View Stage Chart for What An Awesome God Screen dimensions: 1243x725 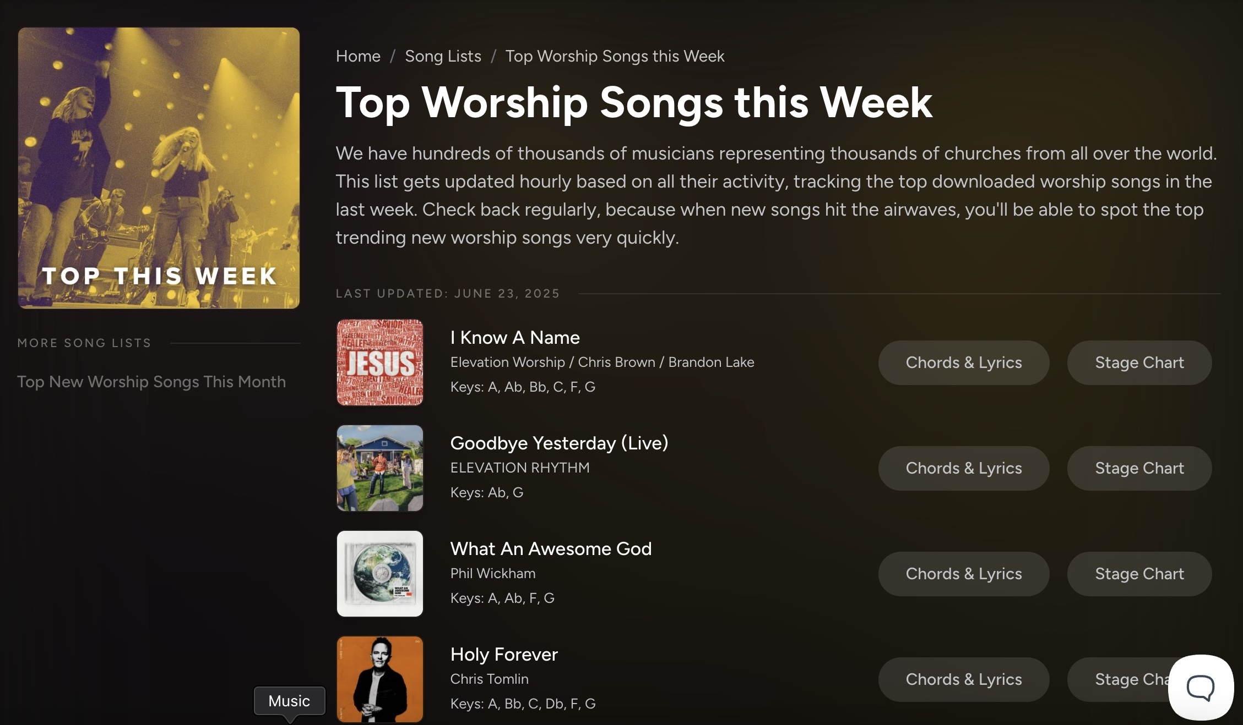pyautogui.click(x=1139, y=574)
